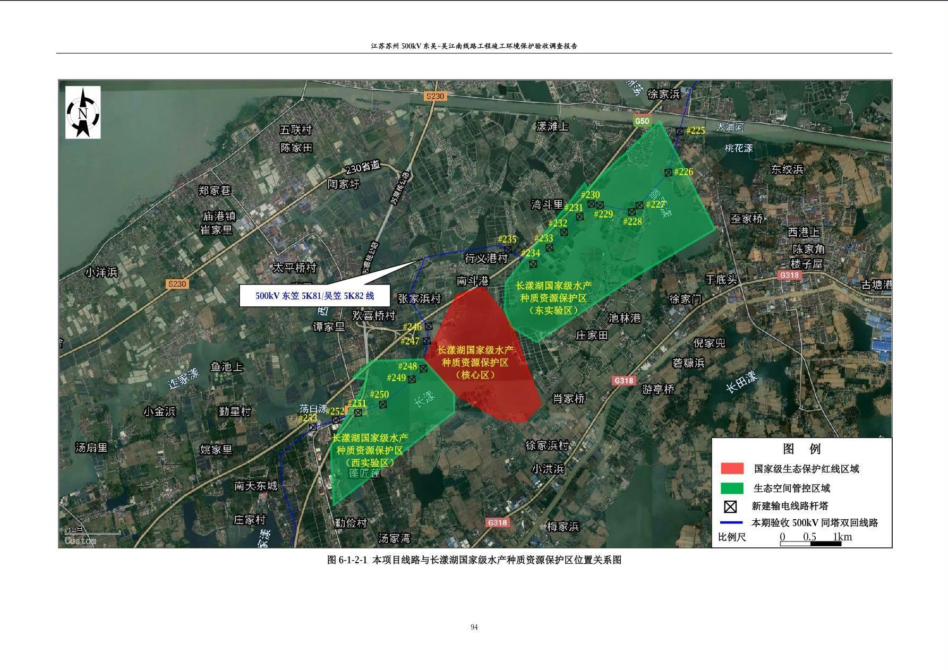Click the place name 五联村
Image resolution: width=948 pixels, height=670 pixels.
tap(296, 130)
